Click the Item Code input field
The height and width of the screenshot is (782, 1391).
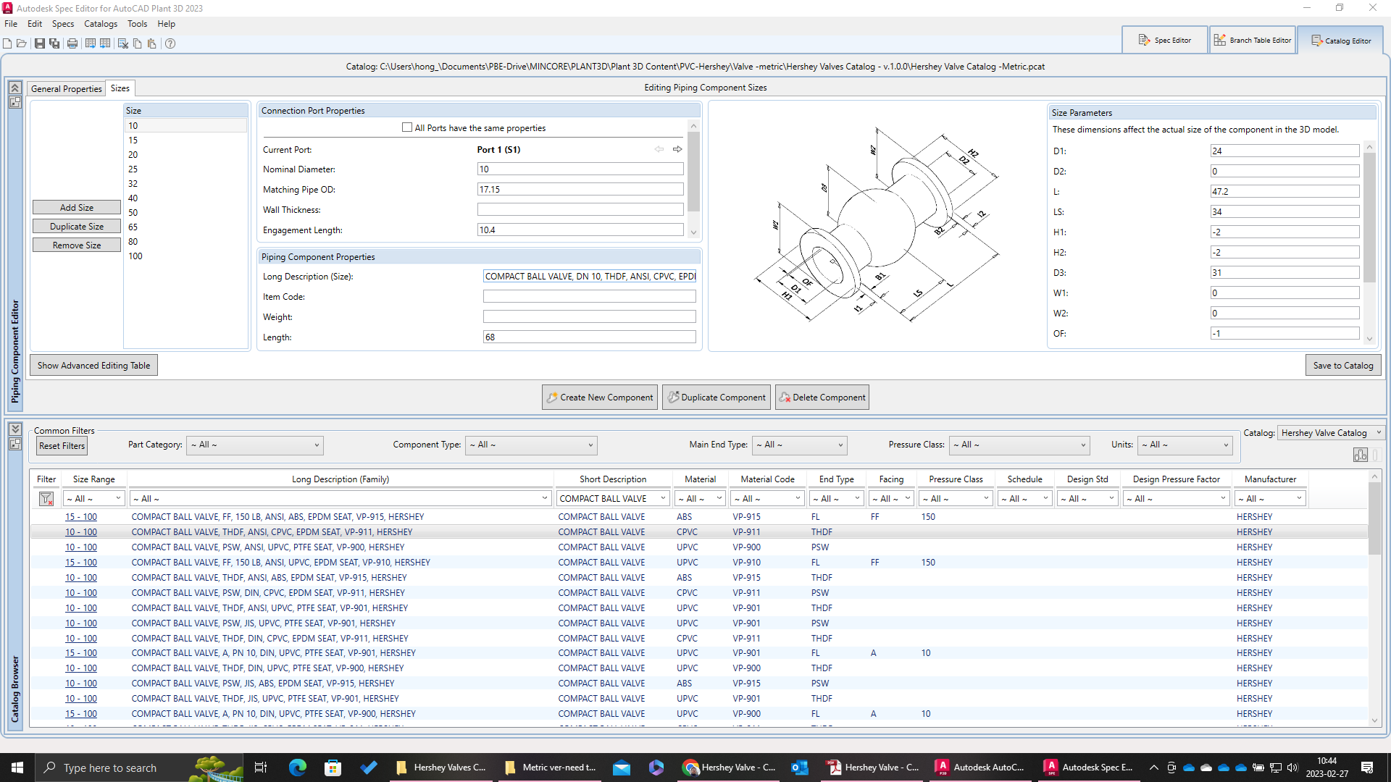pos(589,297)
